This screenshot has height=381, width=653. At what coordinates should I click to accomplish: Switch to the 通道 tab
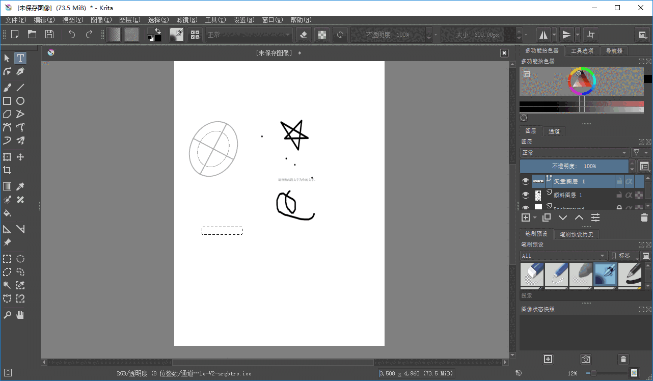[554, 131]
